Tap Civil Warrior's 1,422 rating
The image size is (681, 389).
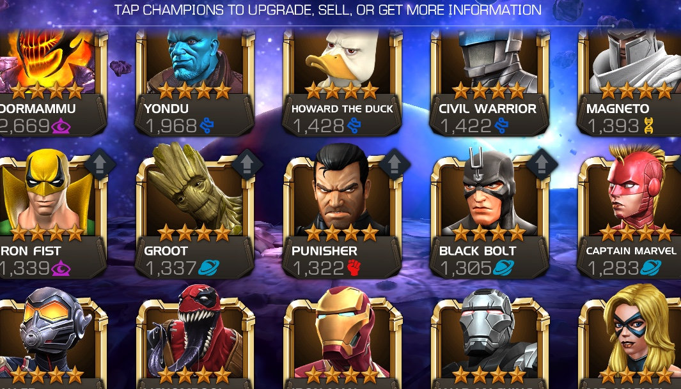click(466, 126)
